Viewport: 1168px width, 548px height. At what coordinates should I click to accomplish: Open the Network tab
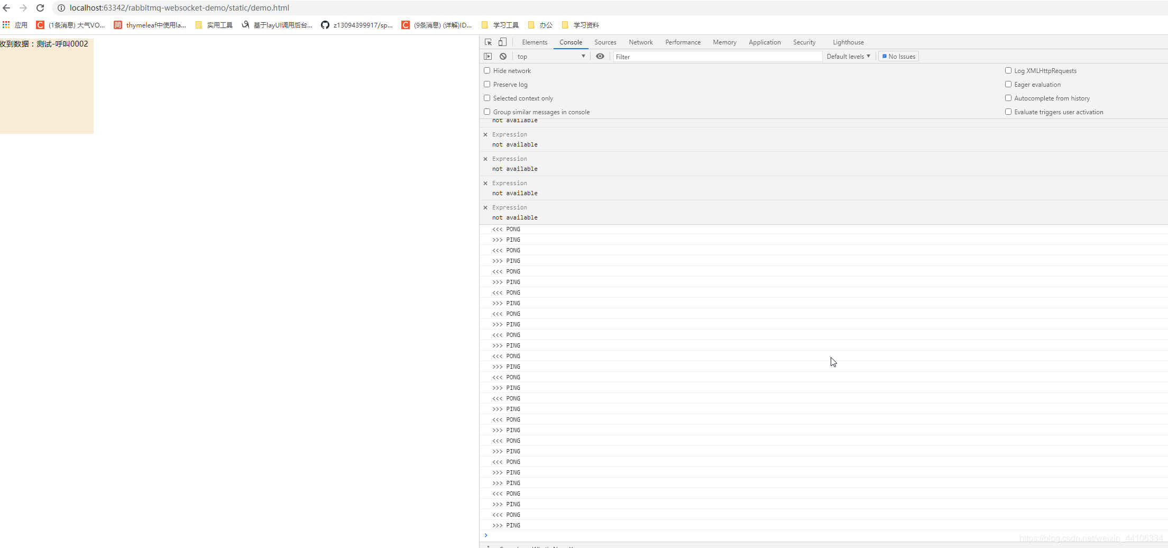(641, 42)
